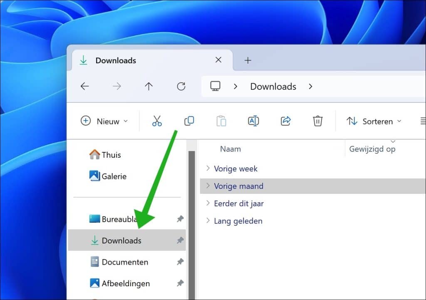Click the This PC monitor icon in address bar
The image size is (426, 300).
(215, 86)
